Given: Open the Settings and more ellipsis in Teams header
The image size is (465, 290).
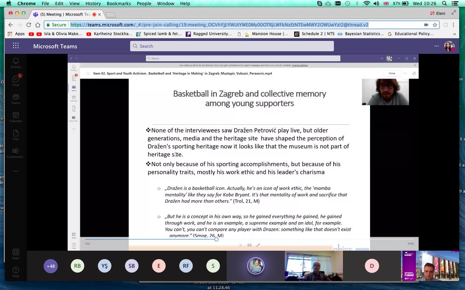Looking at the screenshot, I should [437, 46].
